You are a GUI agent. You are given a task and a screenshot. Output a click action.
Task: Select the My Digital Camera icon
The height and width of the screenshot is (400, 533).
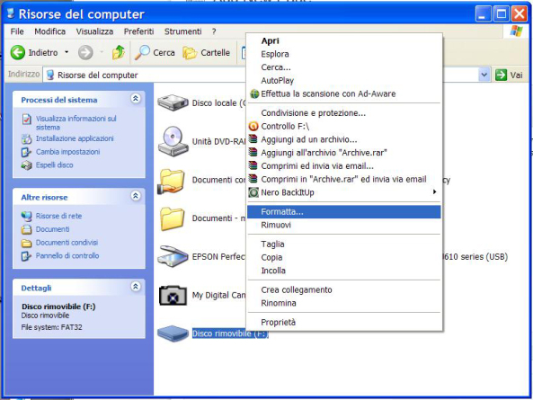tap(173, 295)
